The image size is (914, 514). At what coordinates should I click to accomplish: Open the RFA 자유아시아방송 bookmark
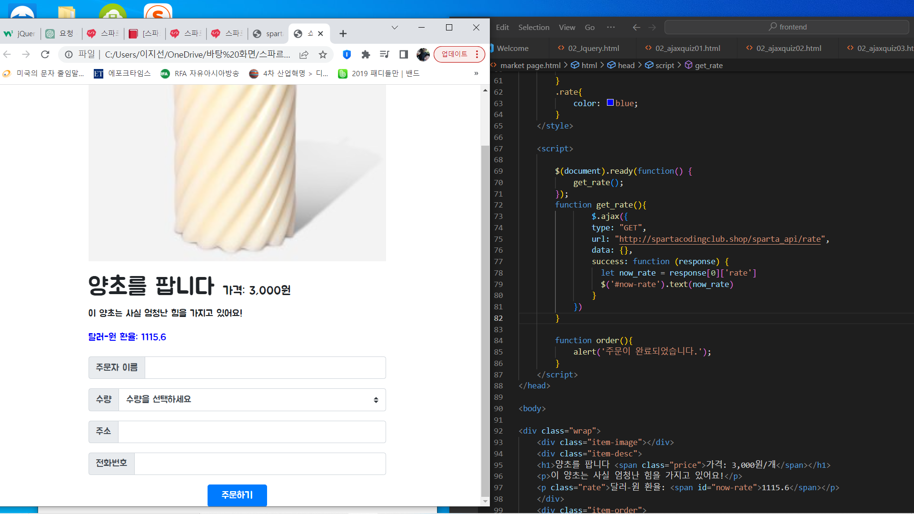pos(200,73)
